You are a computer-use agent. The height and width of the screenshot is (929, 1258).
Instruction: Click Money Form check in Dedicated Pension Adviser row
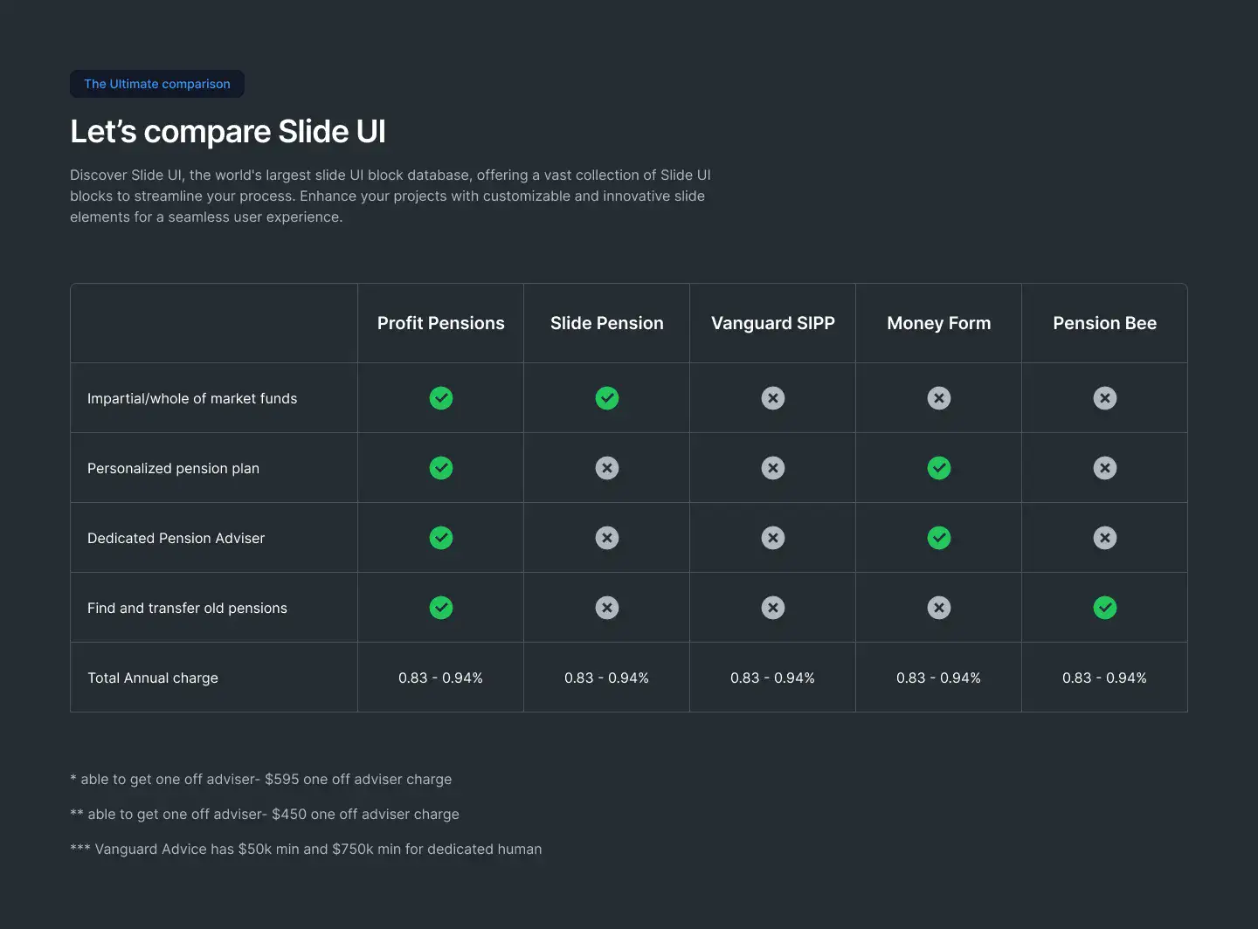(939, 538)
